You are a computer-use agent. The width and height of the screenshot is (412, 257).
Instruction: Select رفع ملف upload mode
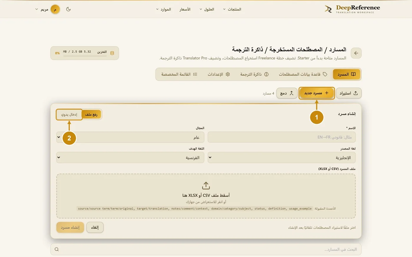tap(91, 115)
